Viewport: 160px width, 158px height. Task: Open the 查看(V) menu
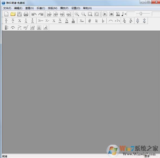point(30,8)
